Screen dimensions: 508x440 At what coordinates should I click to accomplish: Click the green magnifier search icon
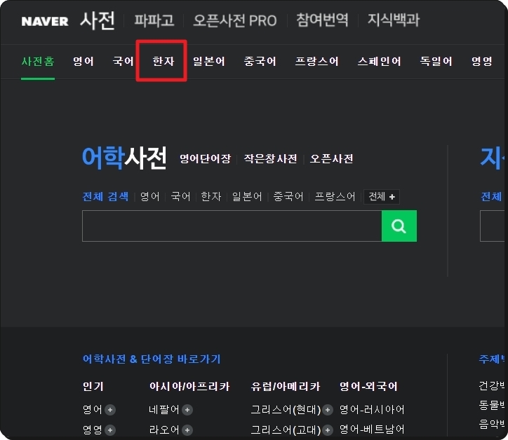click(399, 226)
